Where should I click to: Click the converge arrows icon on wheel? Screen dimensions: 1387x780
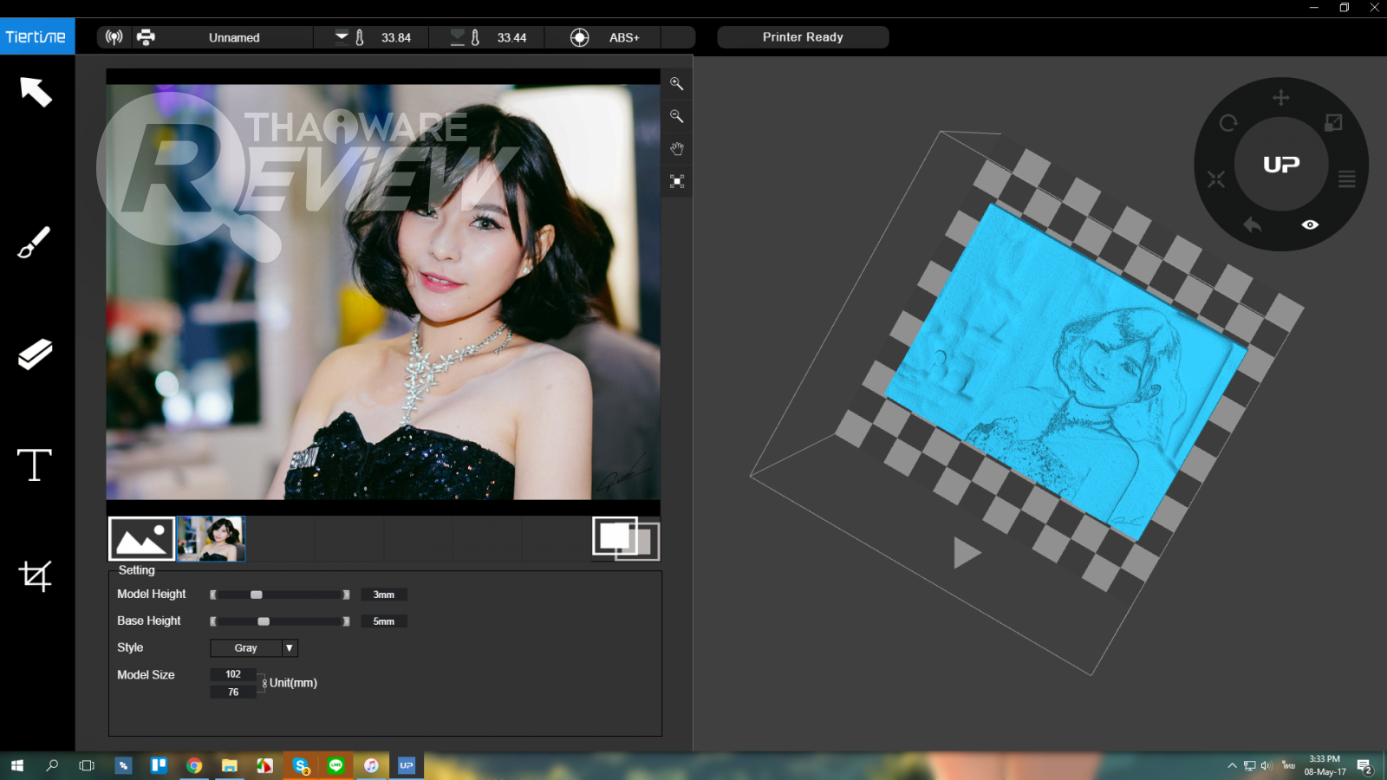(x=1216, y=179)
